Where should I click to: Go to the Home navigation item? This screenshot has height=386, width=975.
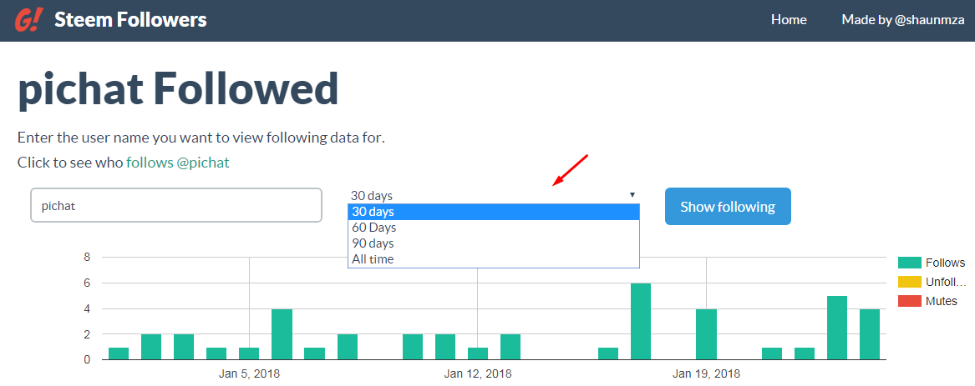click(789, 20)
